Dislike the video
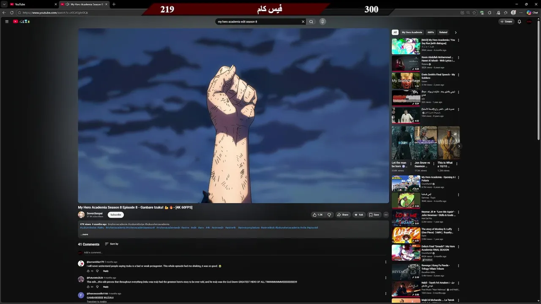541x304 pixels. tap(329, 214)
